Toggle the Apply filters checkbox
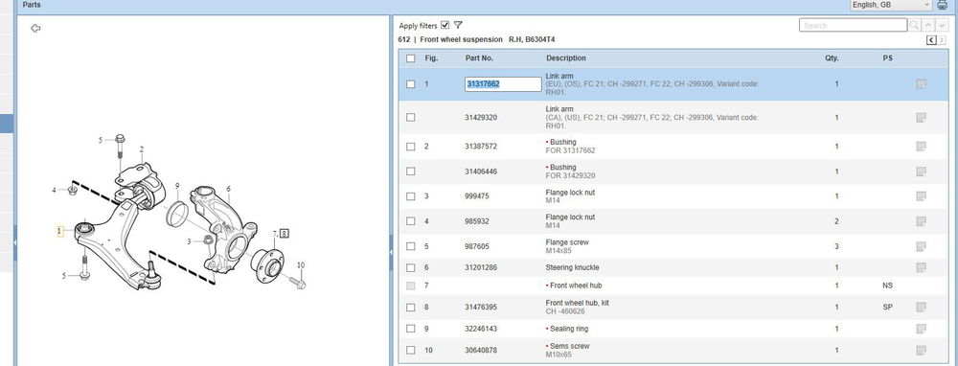 click(x=445, y=25)
